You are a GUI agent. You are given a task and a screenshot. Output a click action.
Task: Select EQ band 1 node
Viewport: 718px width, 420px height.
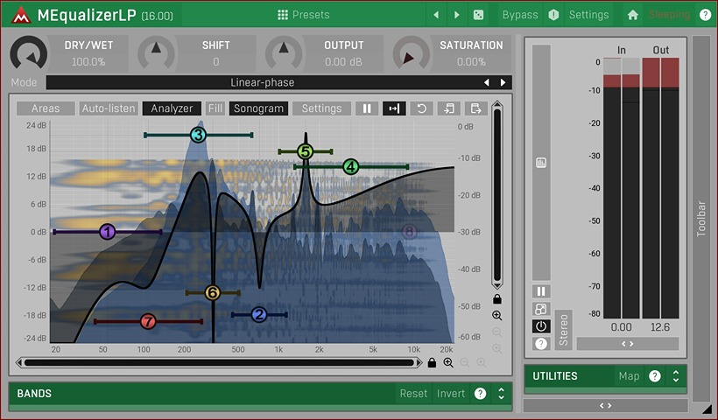pyautogui.click(x=107, y=232)
